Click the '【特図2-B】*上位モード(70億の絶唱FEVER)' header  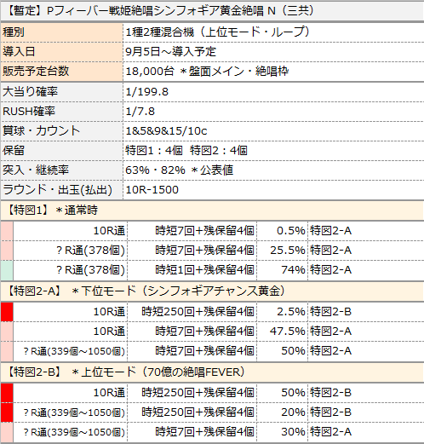(212, 372)
